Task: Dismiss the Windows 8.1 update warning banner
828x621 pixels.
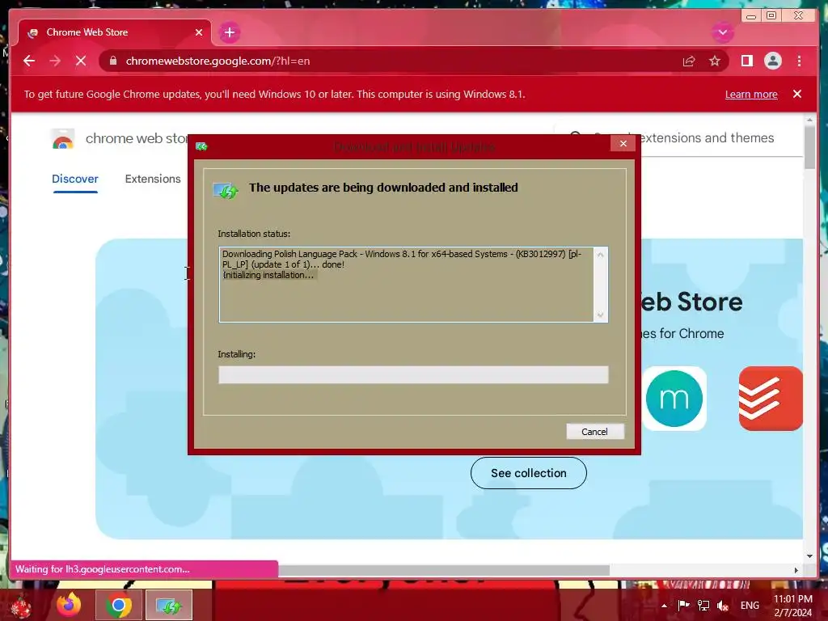Action: [796, 94]
